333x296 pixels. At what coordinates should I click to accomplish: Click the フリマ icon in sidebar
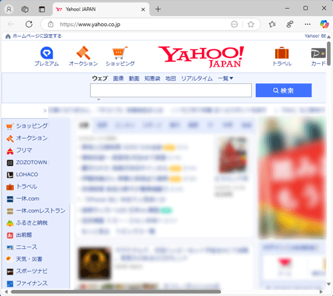click(x=10, y=151)
